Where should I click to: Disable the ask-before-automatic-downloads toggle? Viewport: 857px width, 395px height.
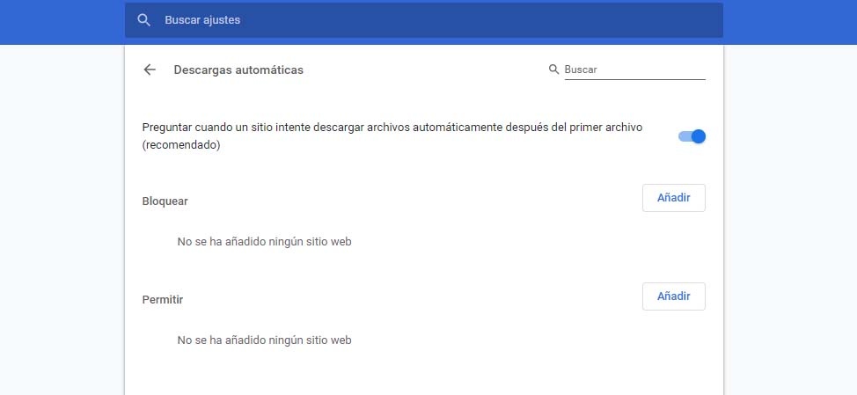[x=692, y=136]
